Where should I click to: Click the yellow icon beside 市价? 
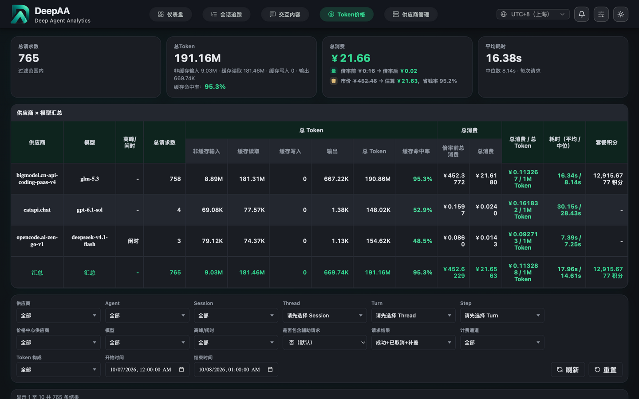(334, 81)
